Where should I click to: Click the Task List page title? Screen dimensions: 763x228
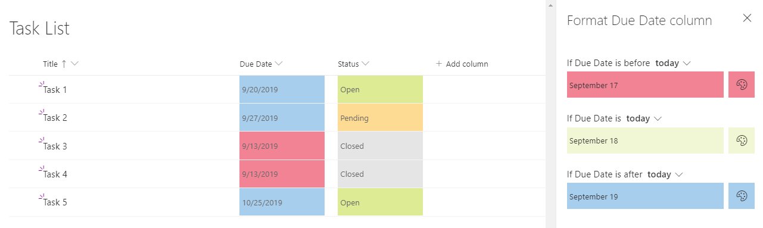39,28
